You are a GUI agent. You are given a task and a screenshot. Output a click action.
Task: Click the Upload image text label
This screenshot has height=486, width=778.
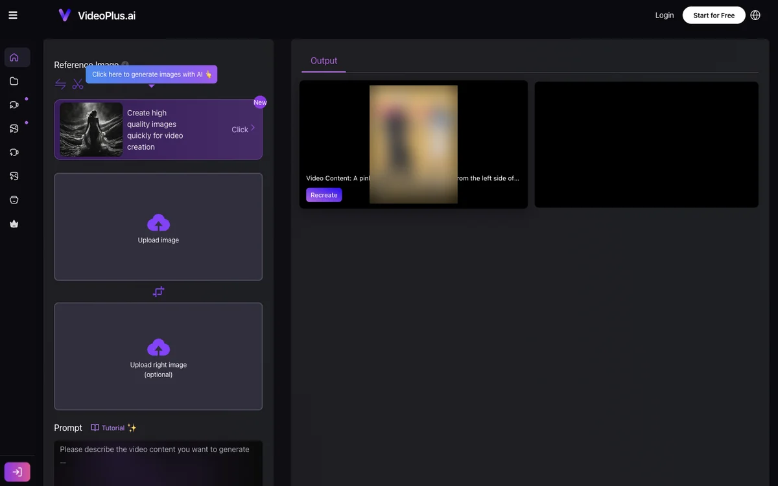(158, 240)
